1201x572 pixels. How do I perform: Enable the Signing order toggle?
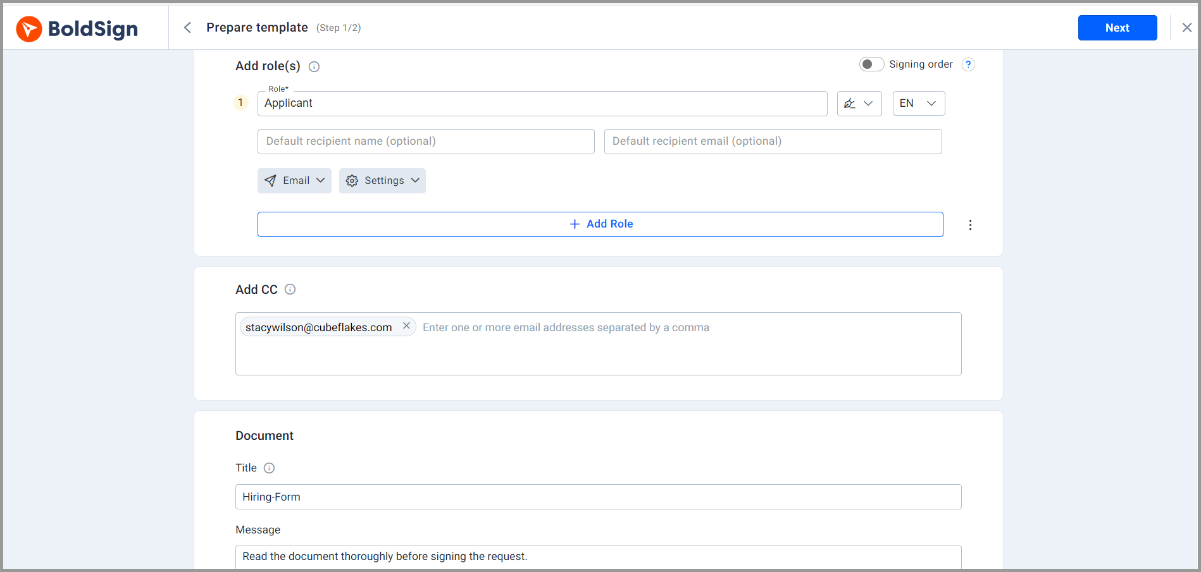click(x=871, y=64)
